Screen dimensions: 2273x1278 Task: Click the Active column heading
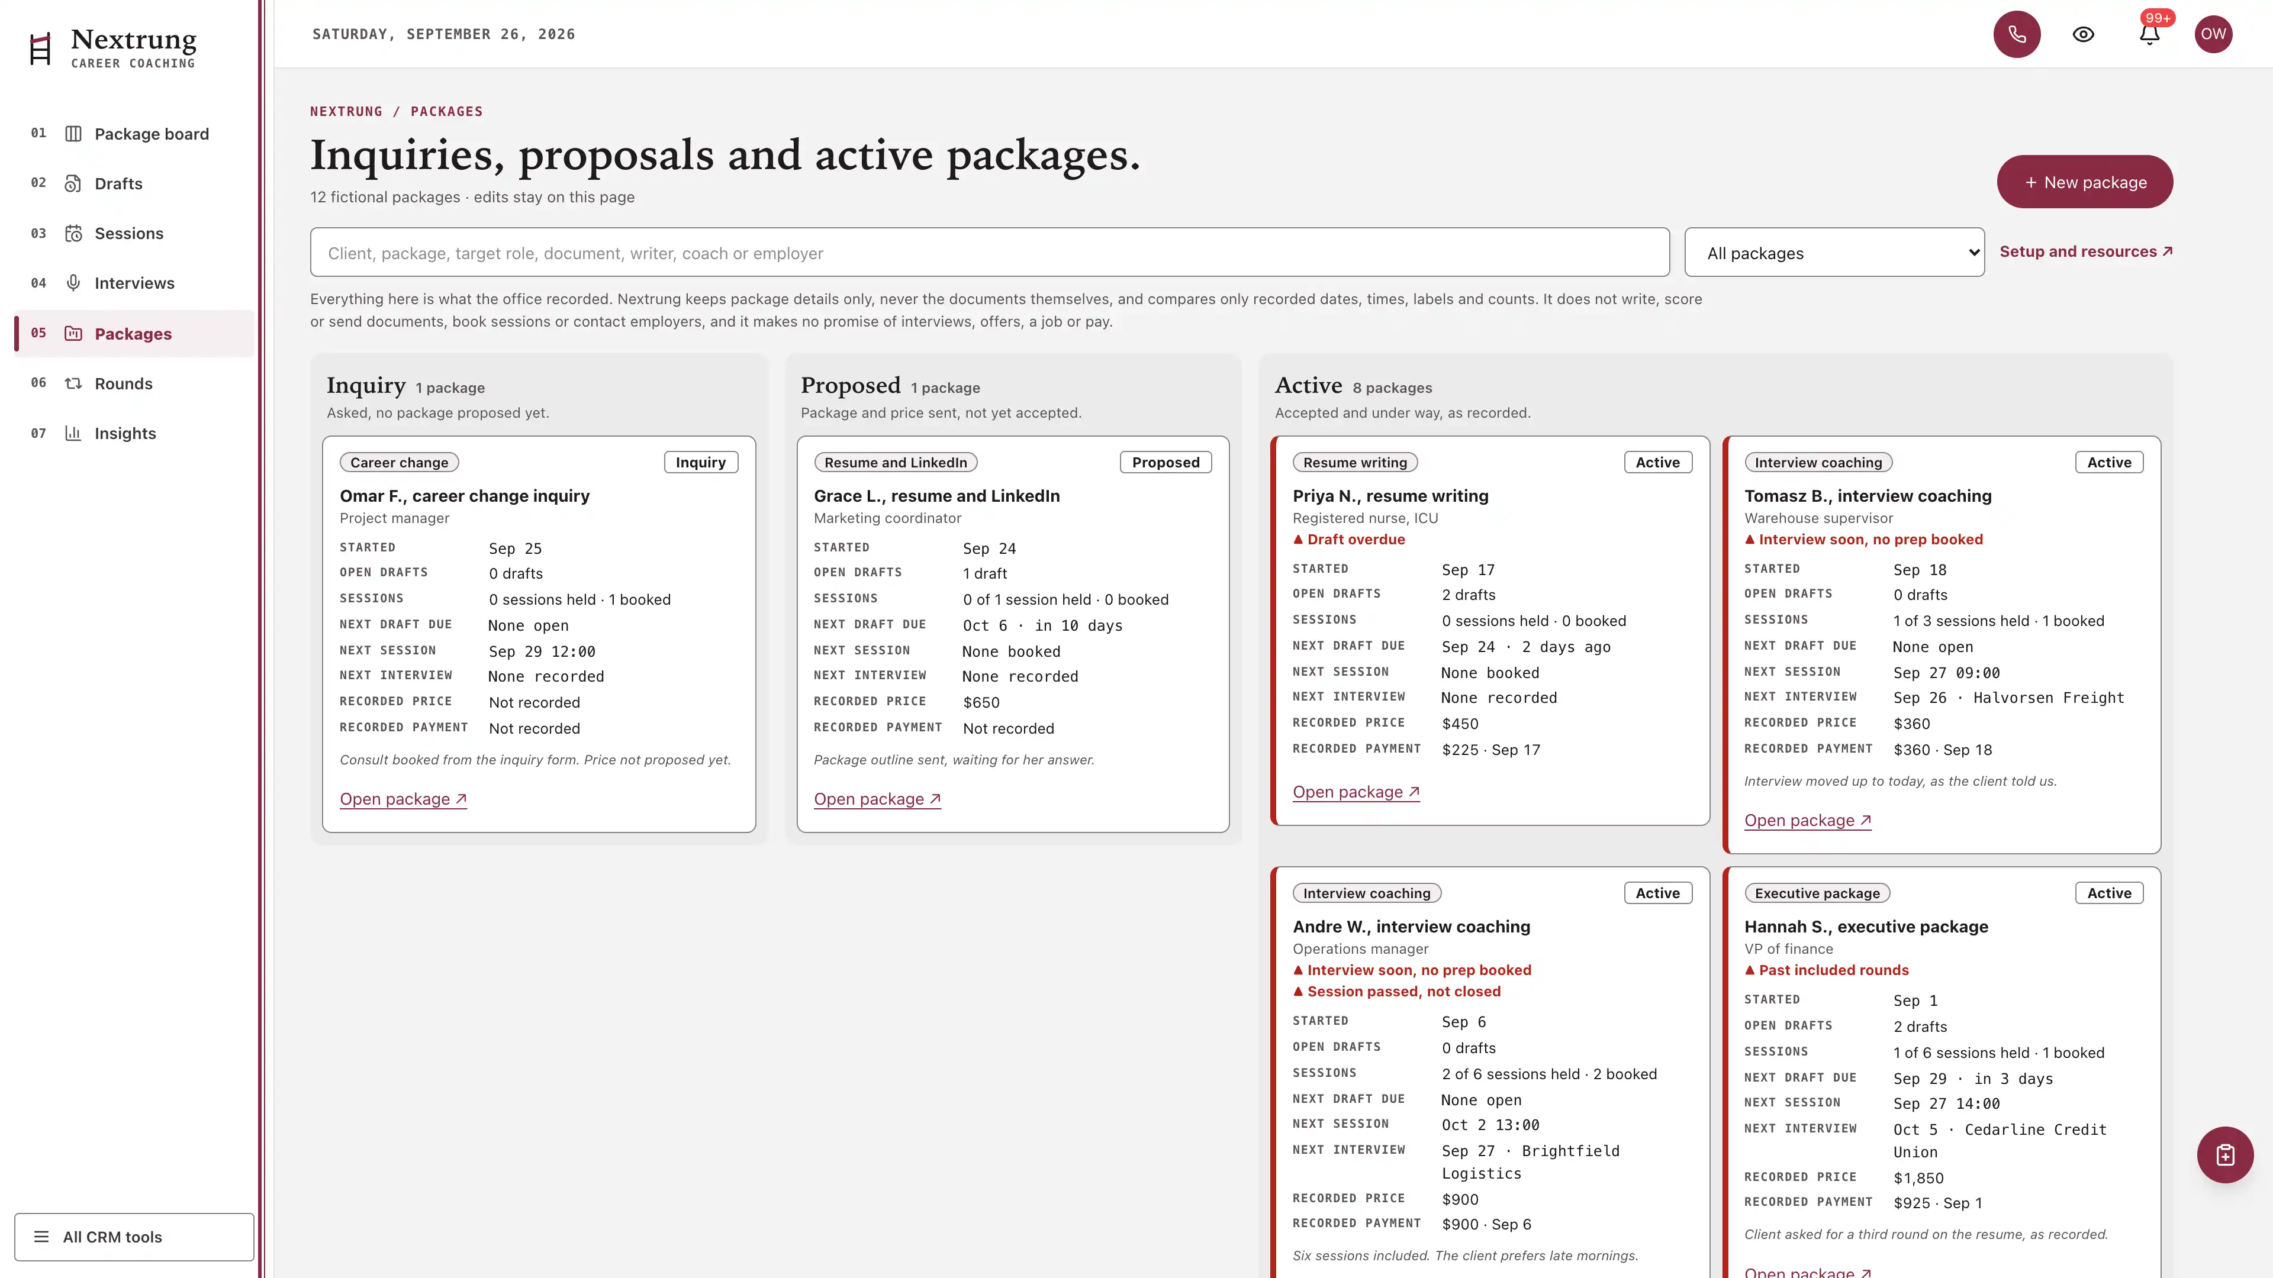1308,385
